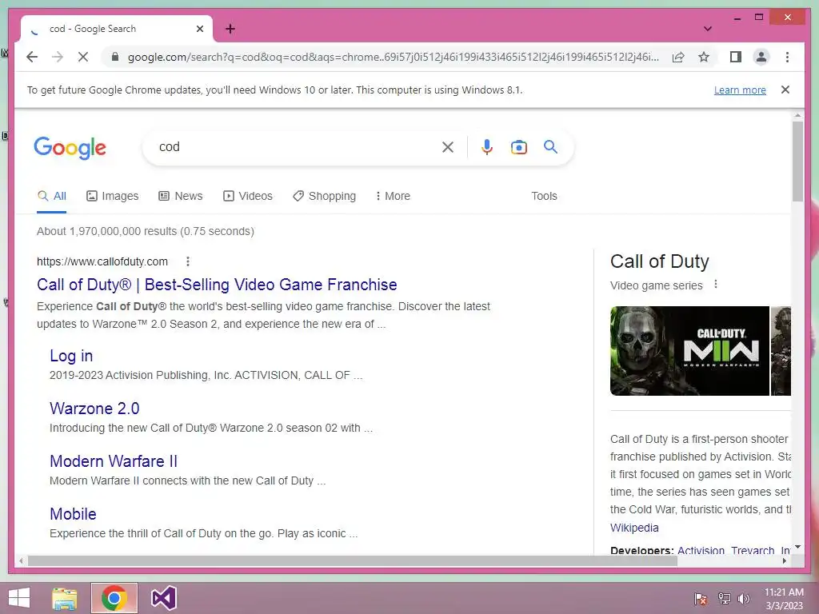This screenshot has width=819, height=614.
Task: Select the All results tab
Action: [52, 197]
